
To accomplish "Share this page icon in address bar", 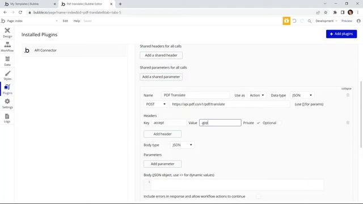I will 318,12.
